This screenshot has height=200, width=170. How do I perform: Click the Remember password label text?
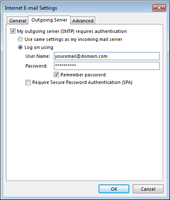83,75
